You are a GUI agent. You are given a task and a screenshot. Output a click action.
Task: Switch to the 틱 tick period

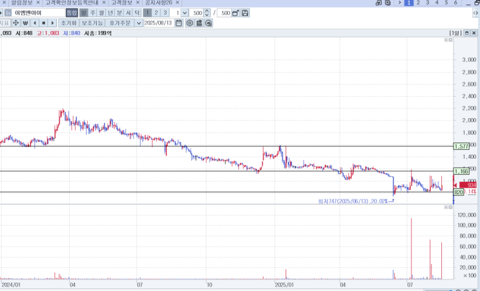tap(137, 13)
